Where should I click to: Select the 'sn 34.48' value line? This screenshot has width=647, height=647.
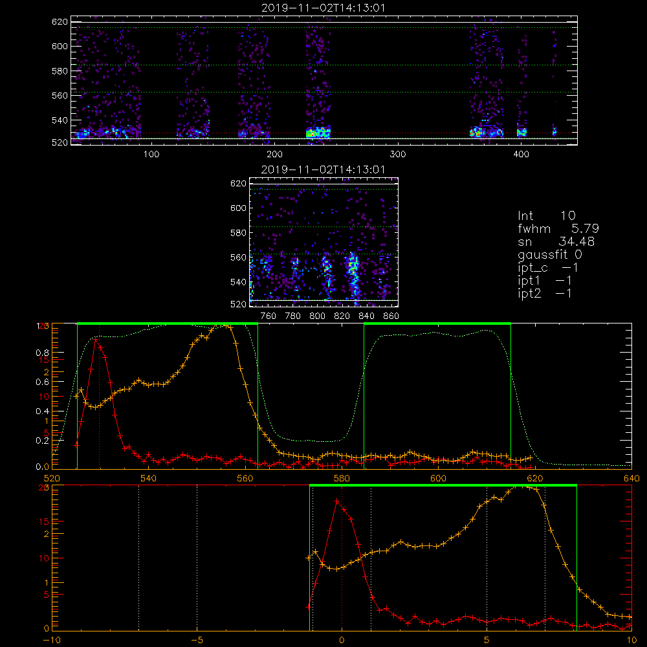556,241
